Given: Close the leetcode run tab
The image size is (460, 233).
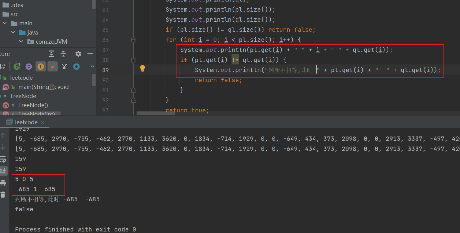Looking at the screenshot, I should tap(43, 122).
